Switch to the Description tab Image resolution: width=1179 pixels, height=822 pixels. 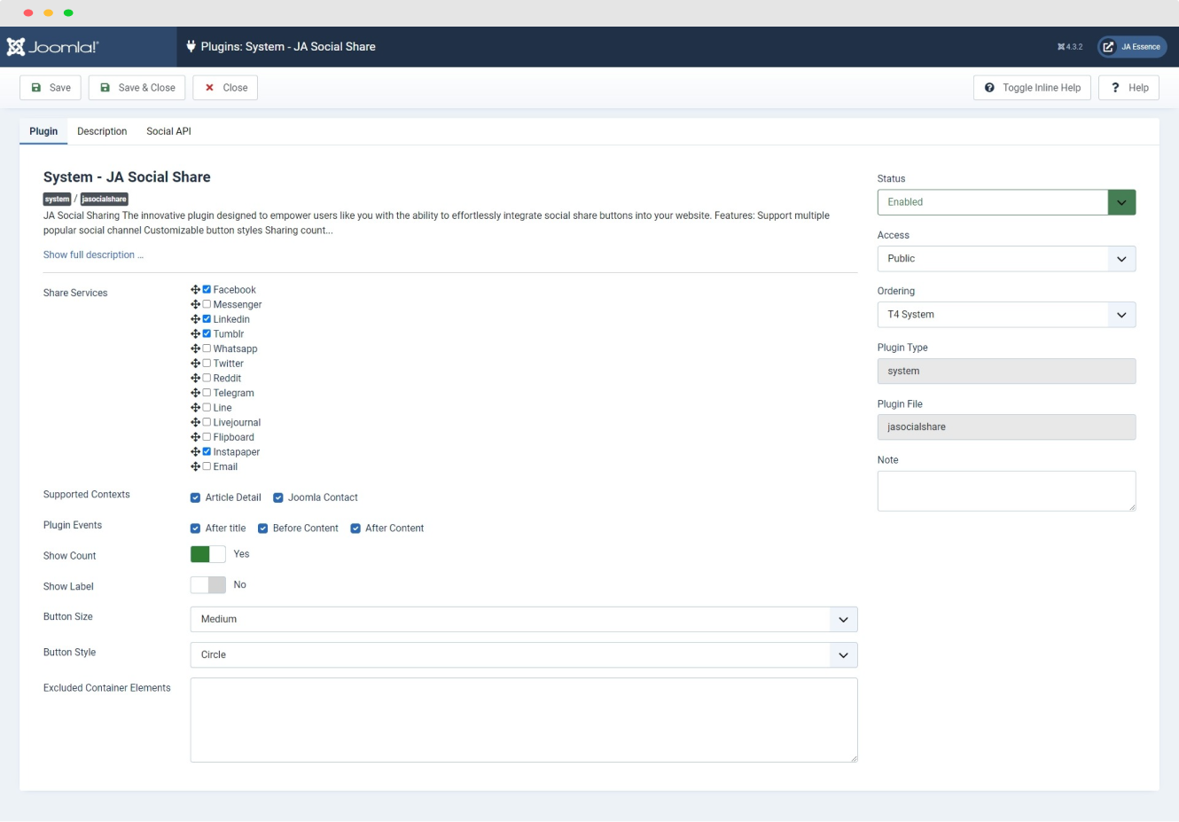coord(102,131)
